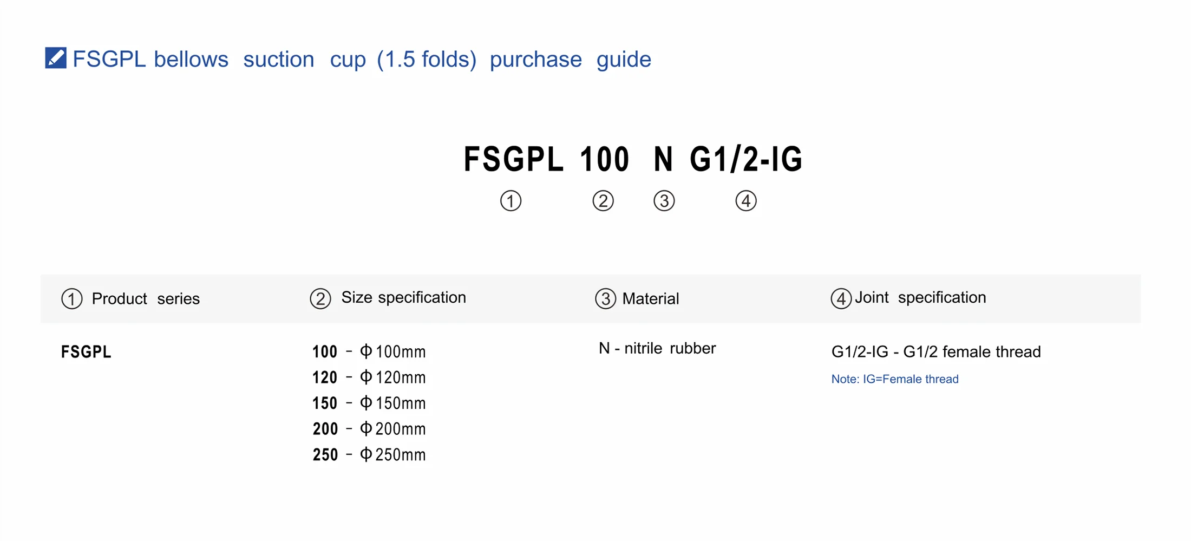Image resolution: width=1191 pixels, height=541 pixels.
Task: Click circled number 1 under FSGPL code
Action: (511, 201)
